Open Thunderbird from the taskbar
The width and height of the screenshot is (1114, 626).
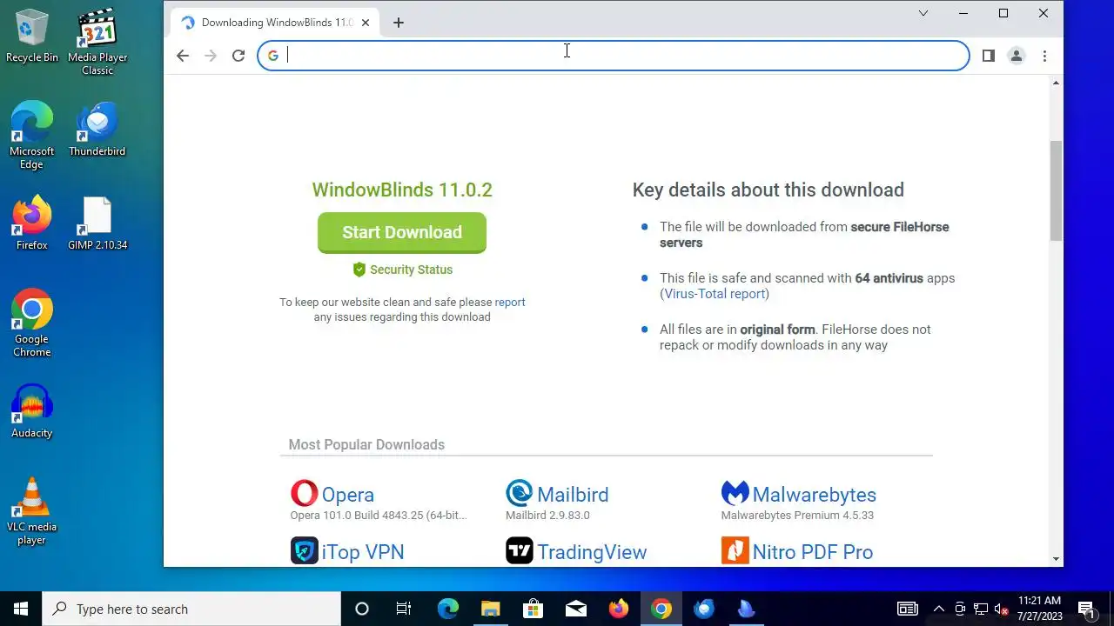(x=703, y=609)
